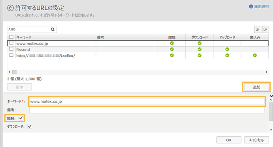Click 閲覧 green check for www.motex.co.jp
The height and width of the screenshot is (147, 273).
coord(172,43)
